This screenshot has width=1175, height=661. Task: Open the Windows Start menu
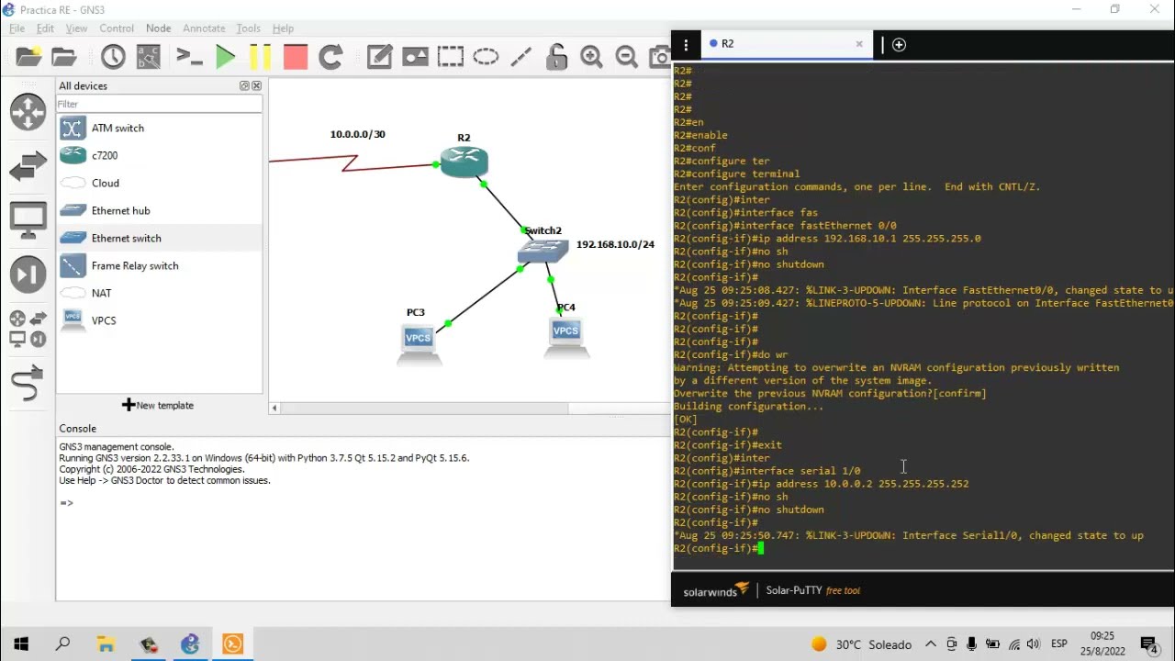[21, 644]
